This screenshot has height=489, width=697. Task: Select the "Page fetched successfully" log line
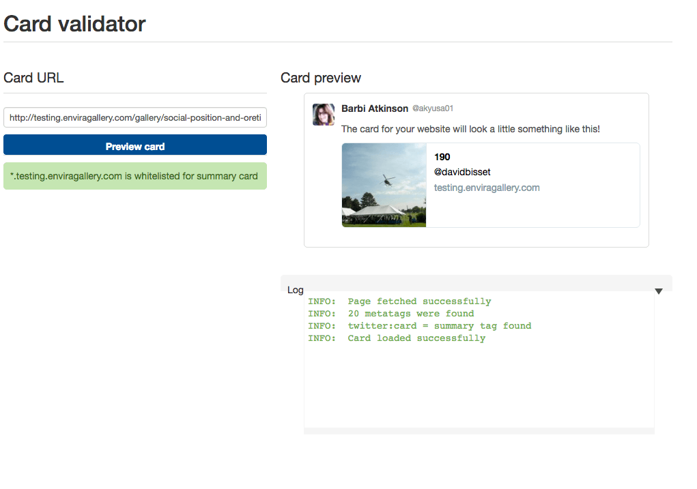(x=399, y=301)
